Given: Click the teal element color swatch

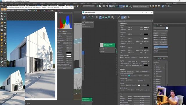Looking at the screenshot, I should [x=129, y=76].
